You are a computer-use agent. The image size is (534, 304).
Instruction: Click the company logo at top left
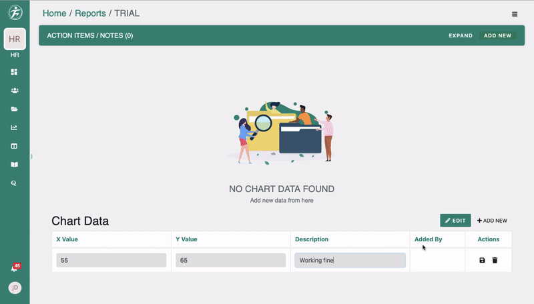click(15, 13)
